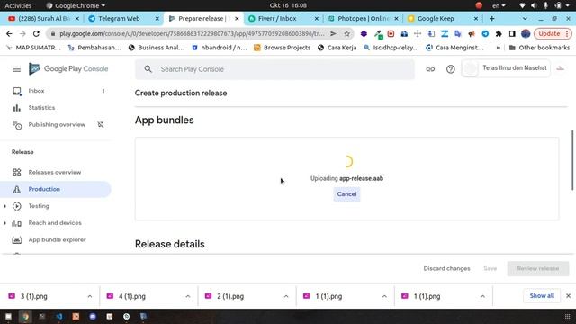Click the Review release button

coord(538,268)
